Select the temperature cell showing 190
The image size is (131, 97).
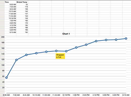[22, 30]
